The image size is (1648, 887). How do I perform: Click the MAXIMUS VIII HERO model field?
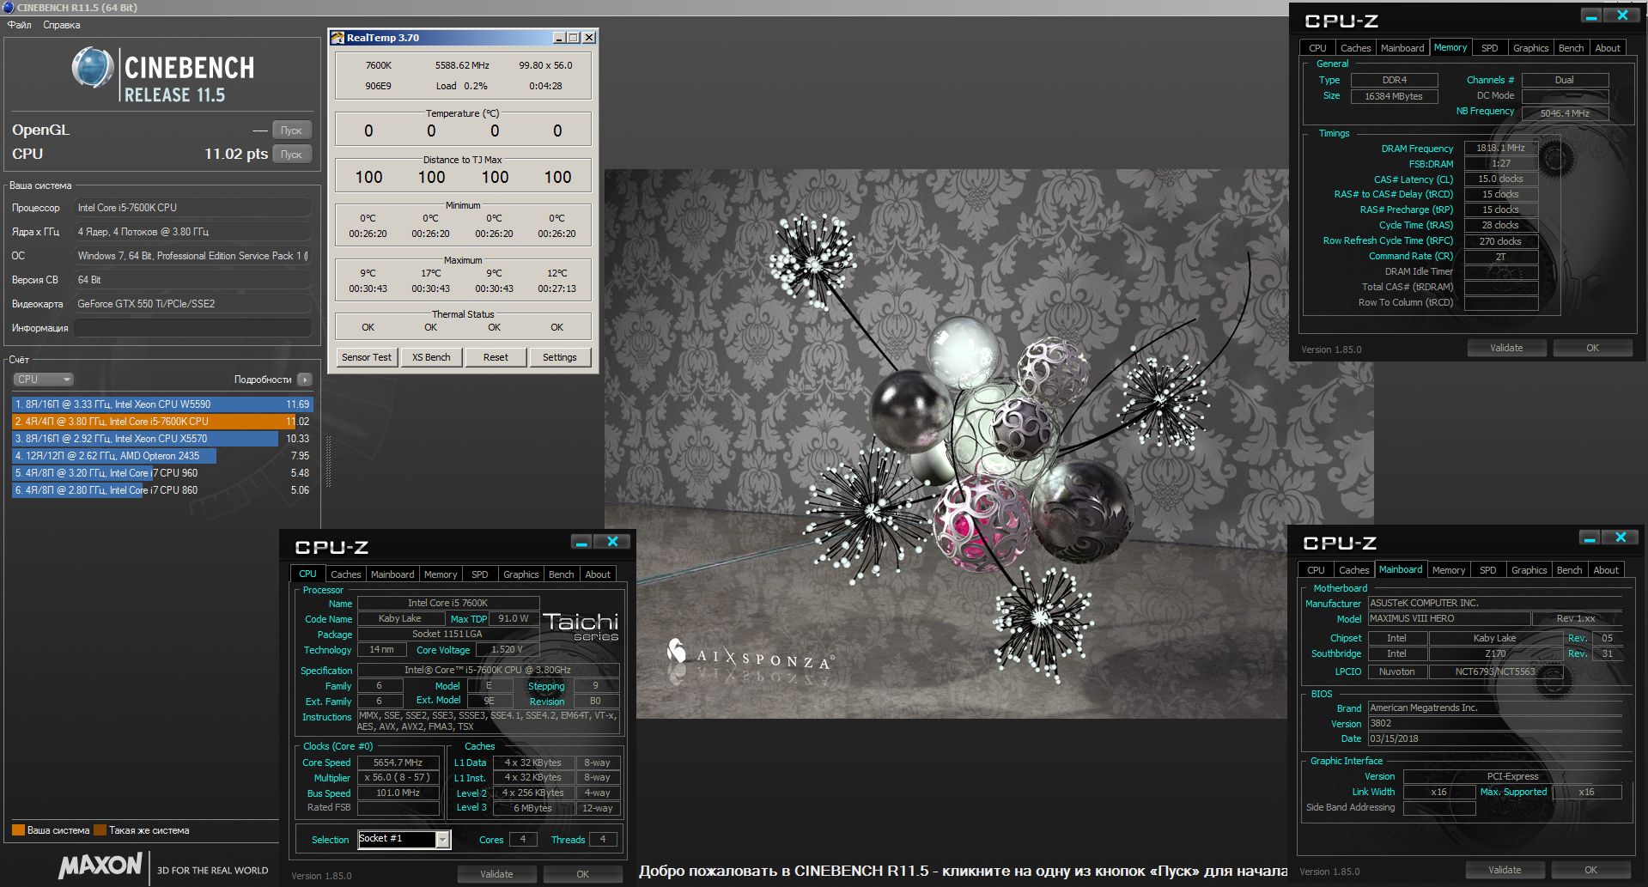(x=1449, y=618)
